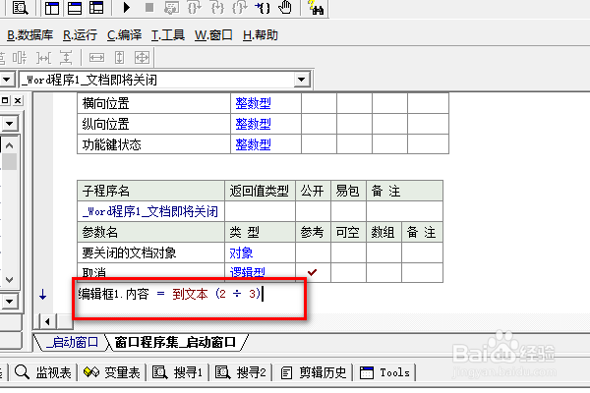590x393 pixels.
Task: Click the align-to-grid layout icon
Action: pos(20,58)
